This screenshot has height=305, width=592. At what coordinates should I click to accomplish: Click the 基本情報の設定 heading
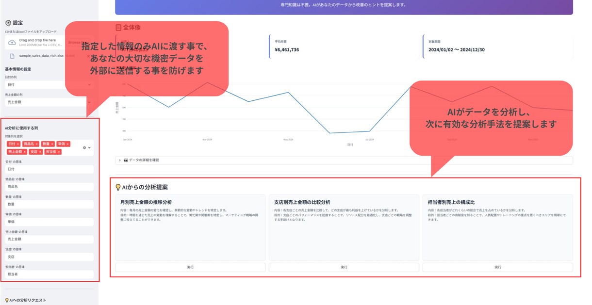[x=18, y=69]
